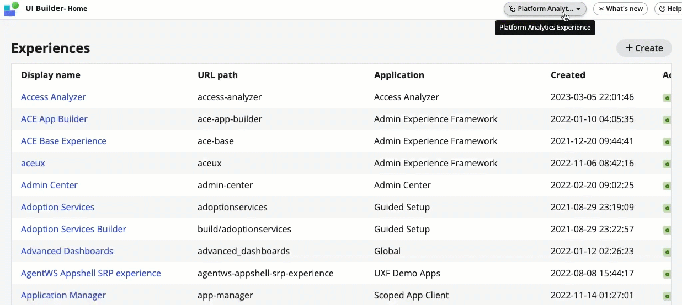This screenshot has width=682, height=305.
Task: Open the Platform Analytics experience dropdown
Action: point(545,9)
